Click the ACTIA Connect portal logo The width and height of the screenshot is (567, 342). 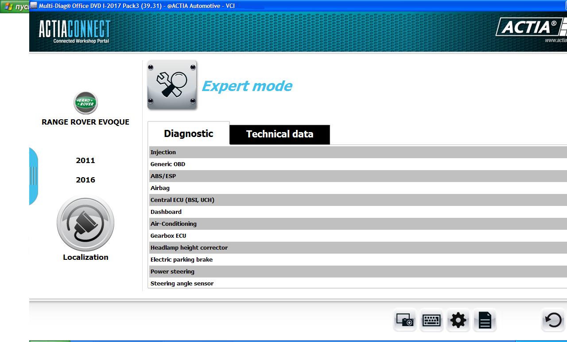[74, 31]
